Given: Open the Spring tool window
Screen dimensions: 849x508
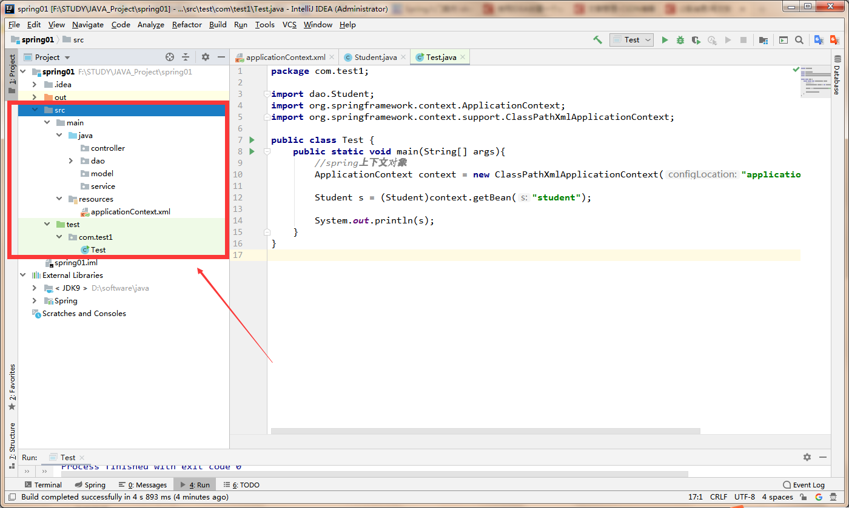Looking at the screenshot, I should click(x=90, y=485).
